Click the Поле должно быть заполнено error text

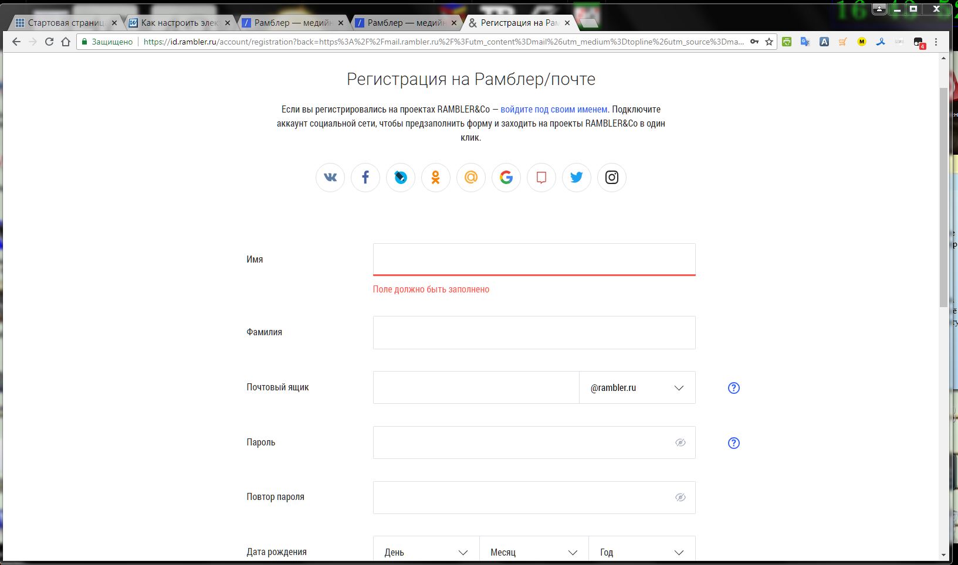click(x=431, y=289)
